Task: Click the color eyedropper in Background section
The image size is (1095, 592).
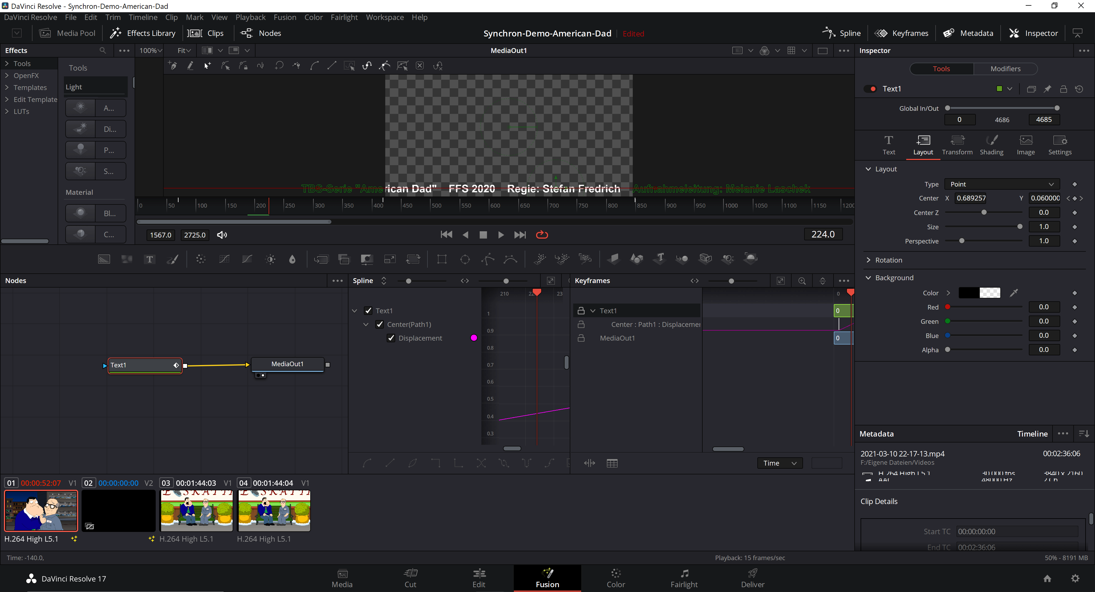Action: 1014,293
